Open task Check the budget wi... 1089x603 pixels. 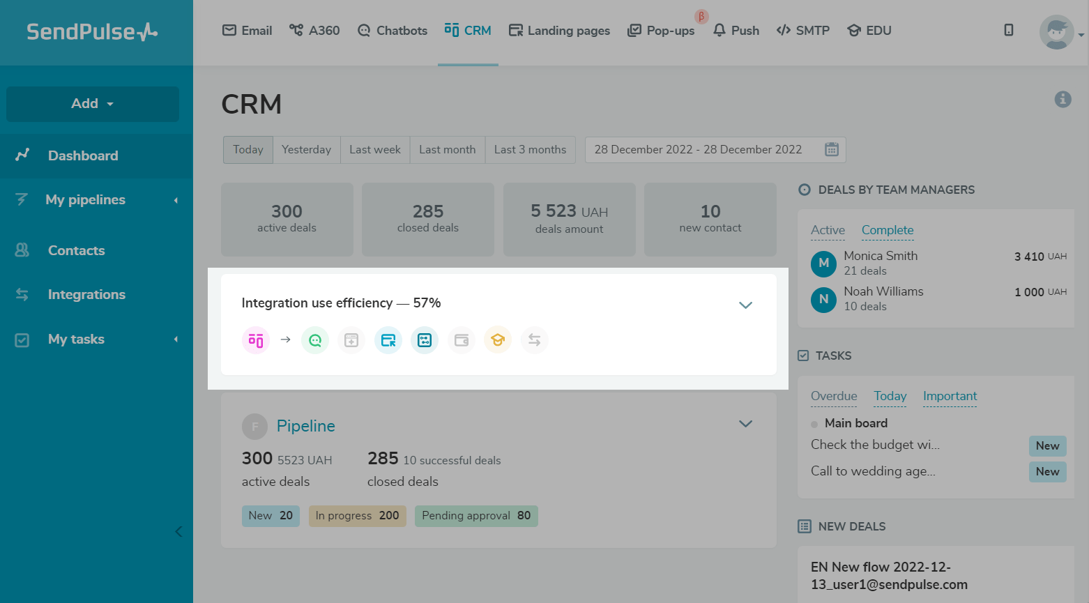click(x=875, y=445)
